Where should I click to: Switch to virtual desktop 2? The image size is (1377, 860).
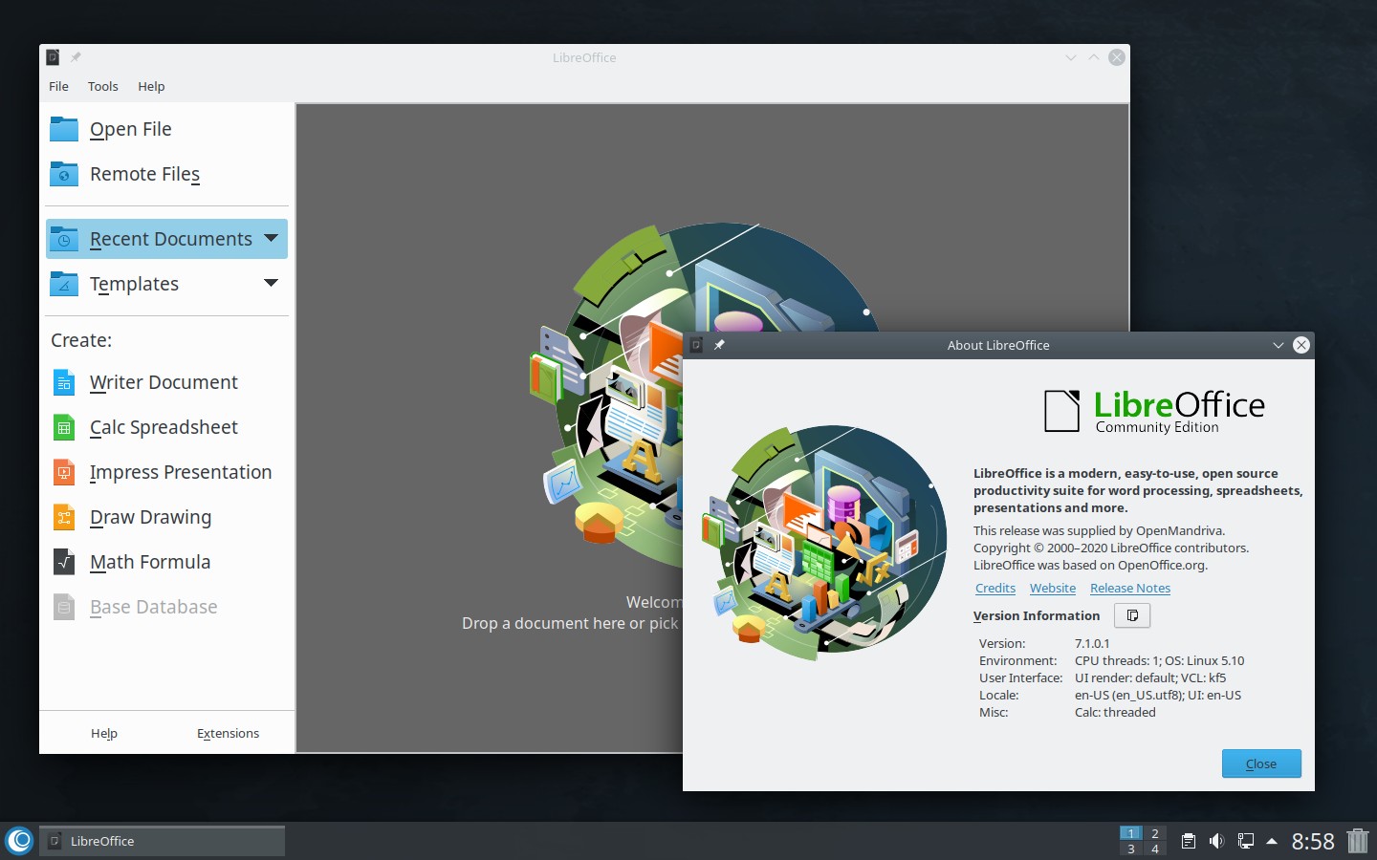[x=1155, y=833]
